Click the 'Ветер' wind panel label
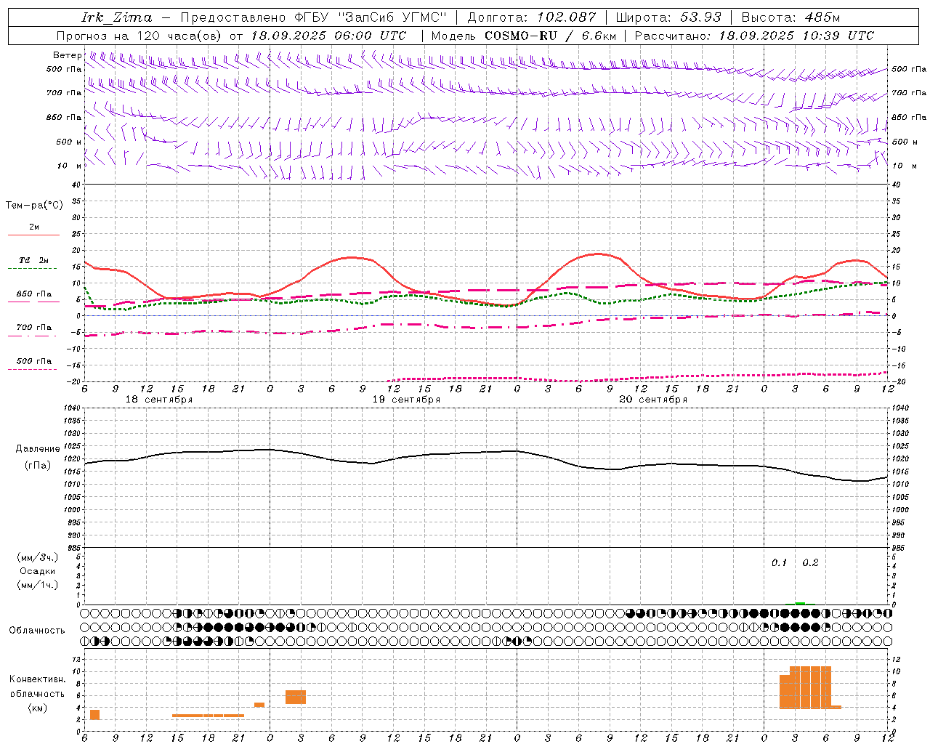 (68, 55)
